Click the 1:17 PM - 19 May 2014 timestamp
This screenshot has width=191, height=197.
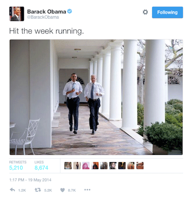30,180
